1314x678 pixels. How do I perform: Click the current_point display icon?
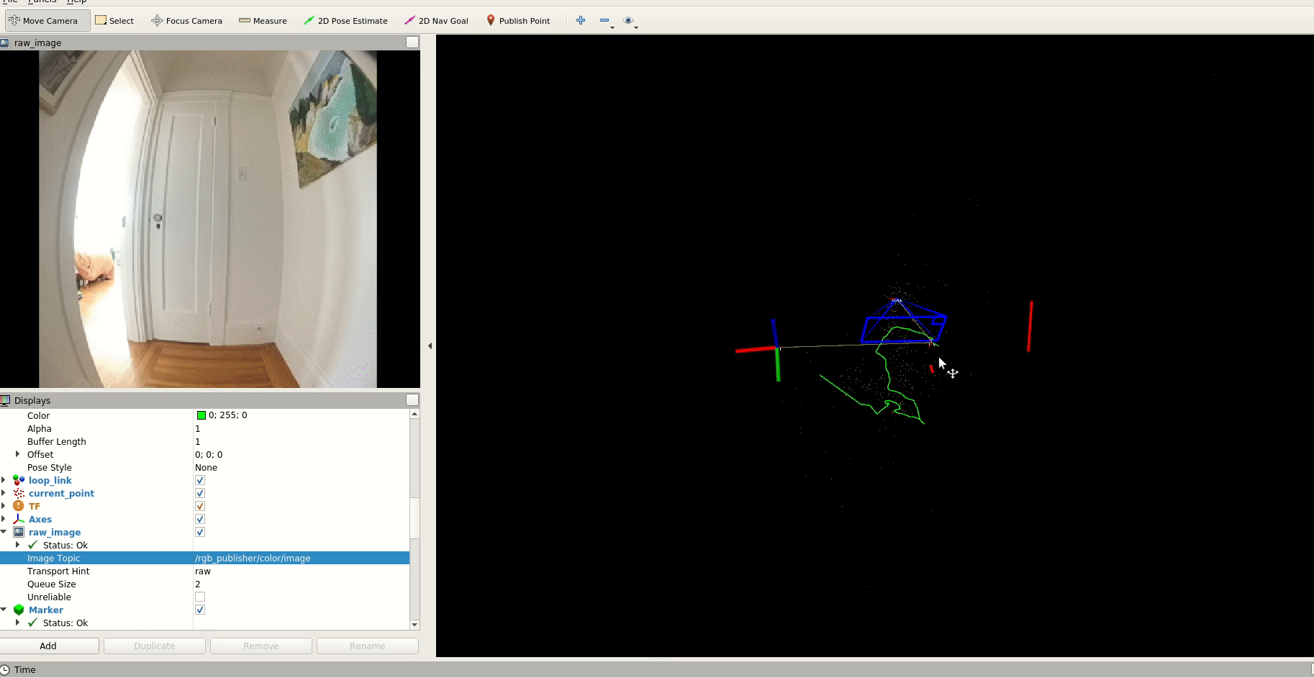coord(19,493)
